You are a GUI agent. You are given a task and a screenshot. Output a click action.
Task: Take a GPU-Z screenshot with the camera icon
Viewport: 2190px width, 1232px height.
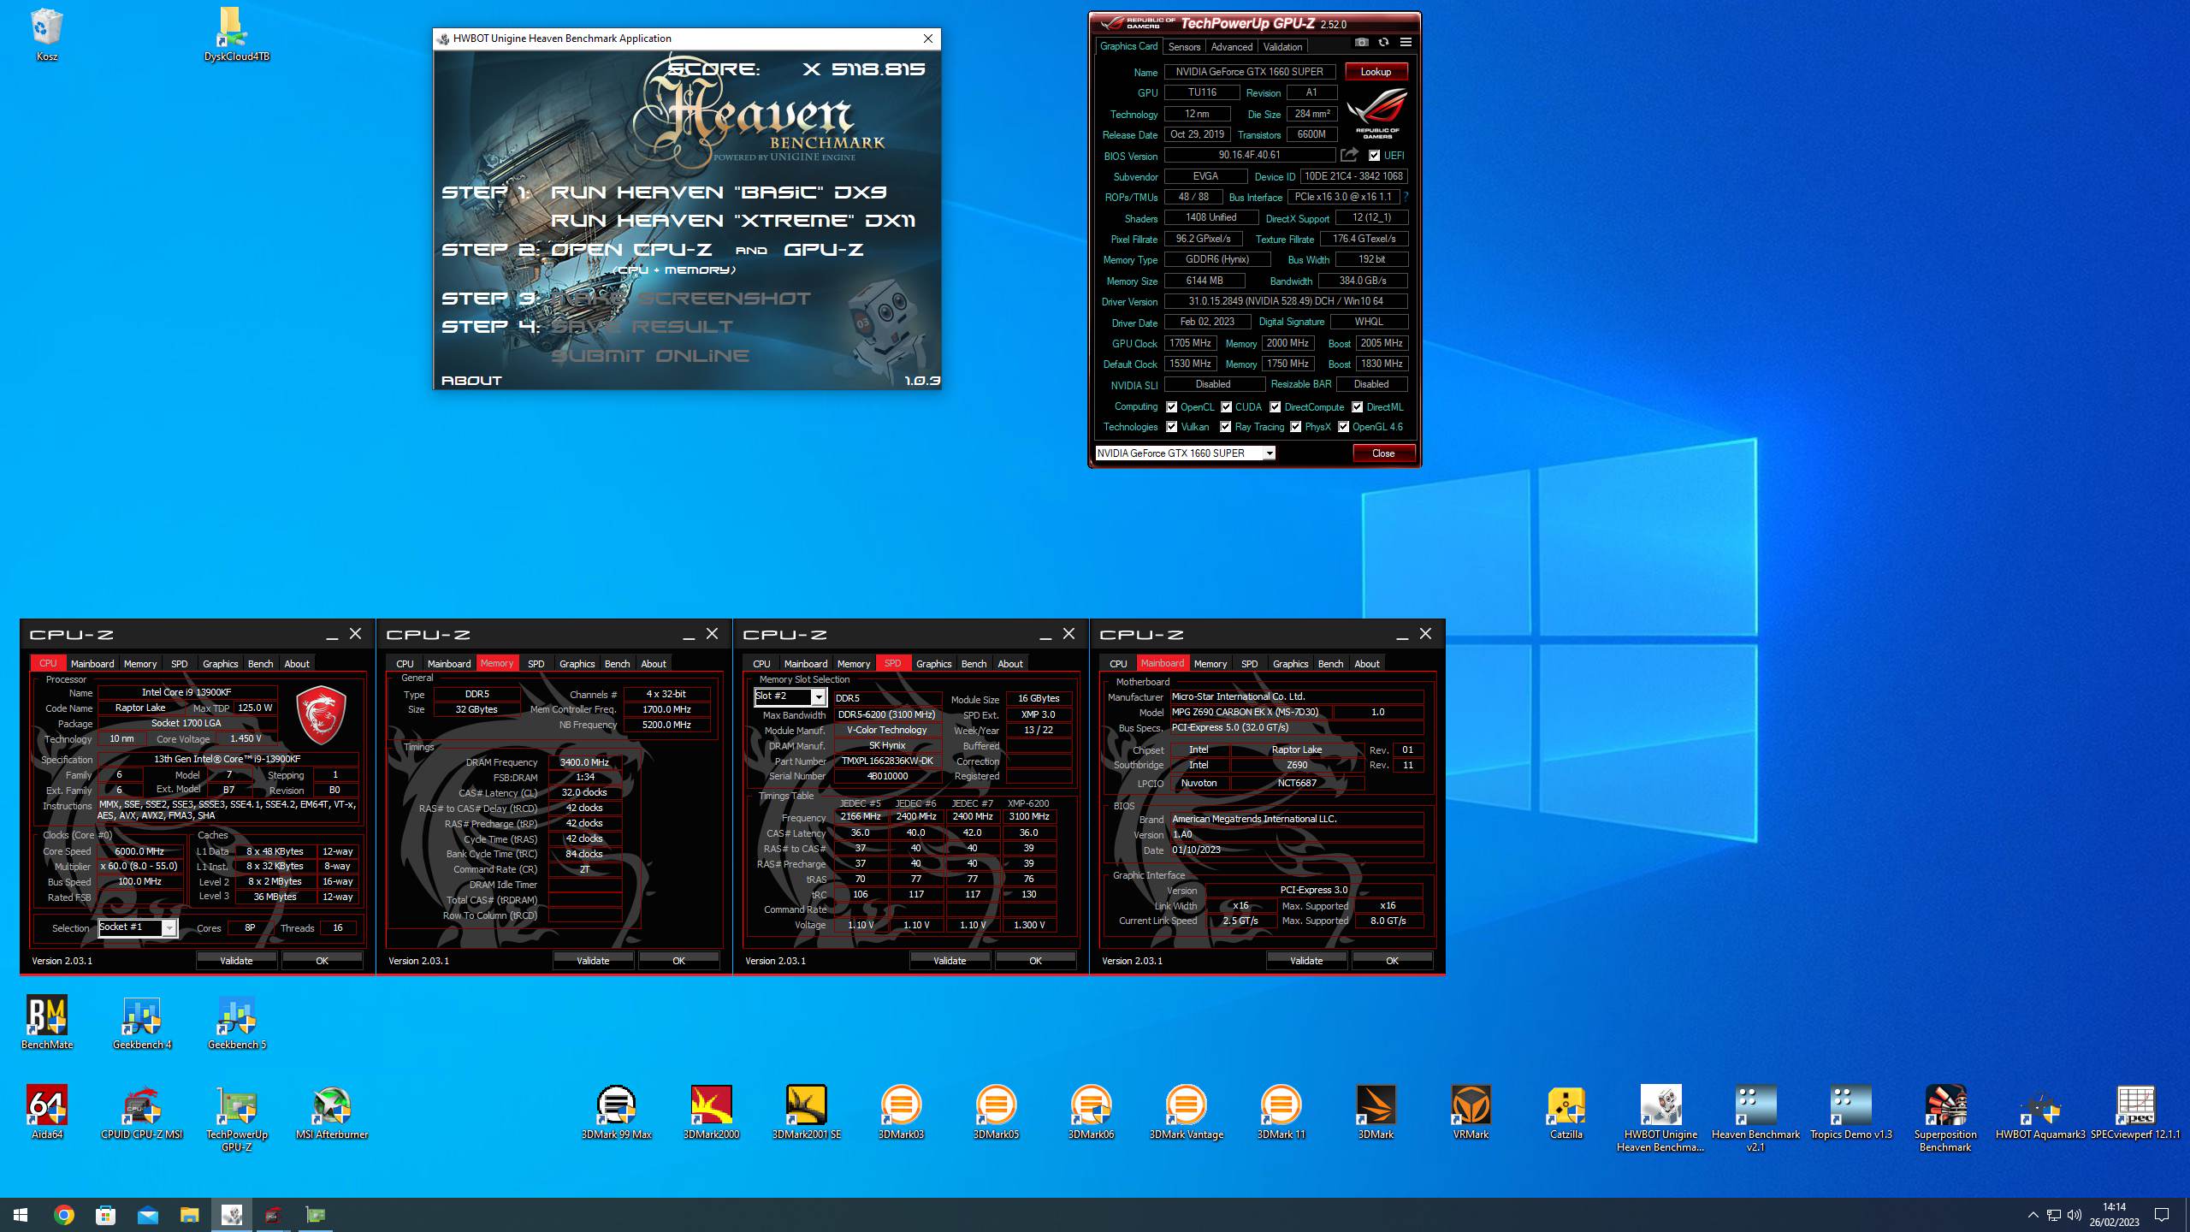tap(1362, 42)
